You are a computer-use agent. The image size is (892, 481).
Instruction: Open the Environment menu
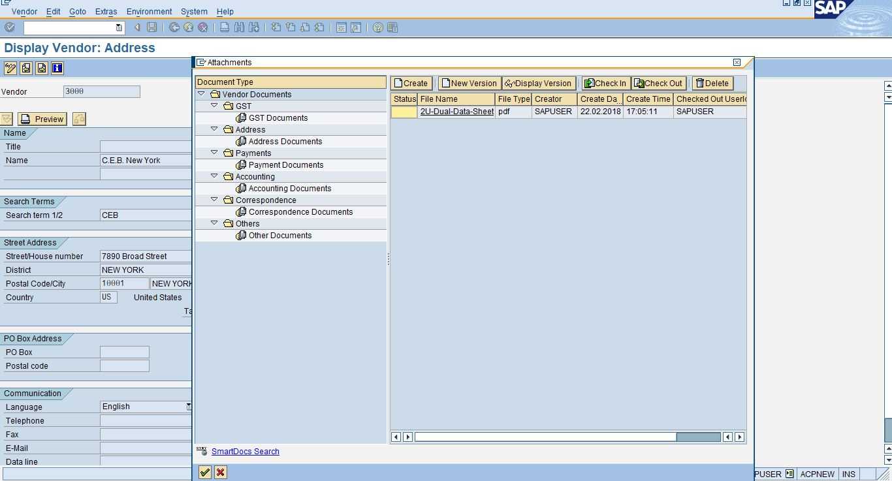(x=149, y=12)
